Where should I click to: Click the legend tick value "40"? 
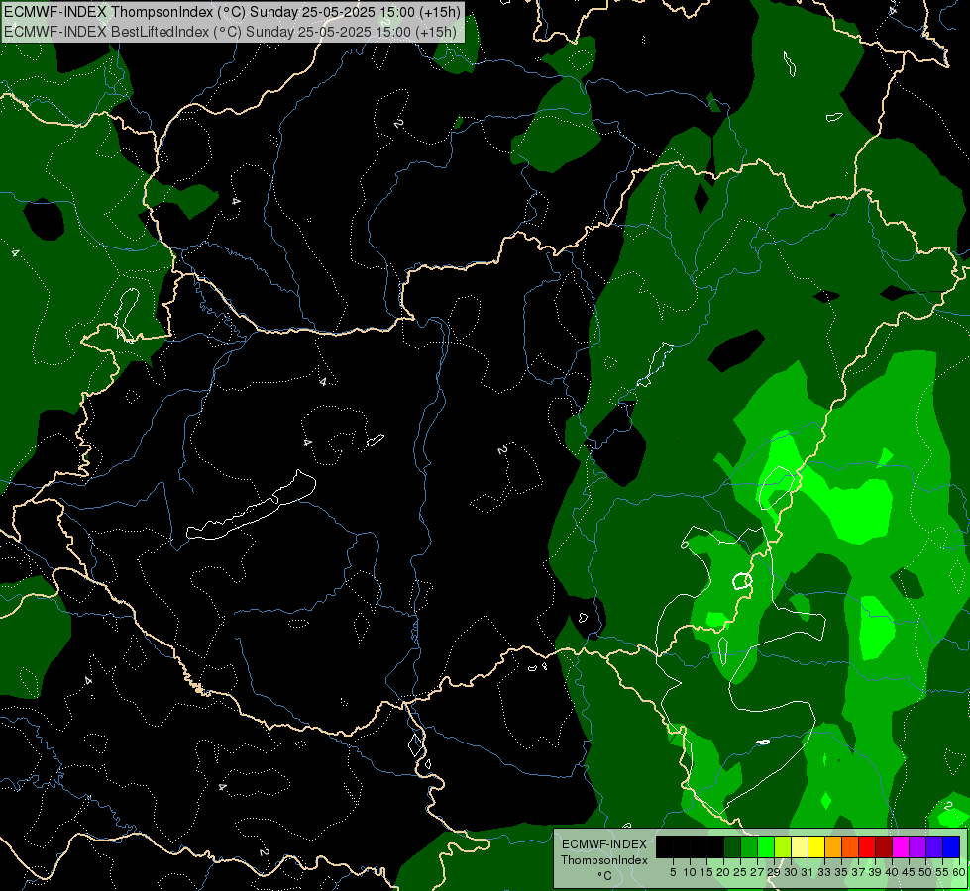click(x=892, y=872)
